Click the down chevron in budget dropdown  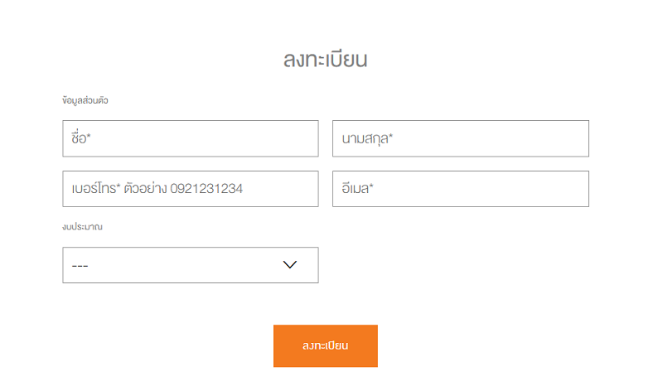pos(289,265)
